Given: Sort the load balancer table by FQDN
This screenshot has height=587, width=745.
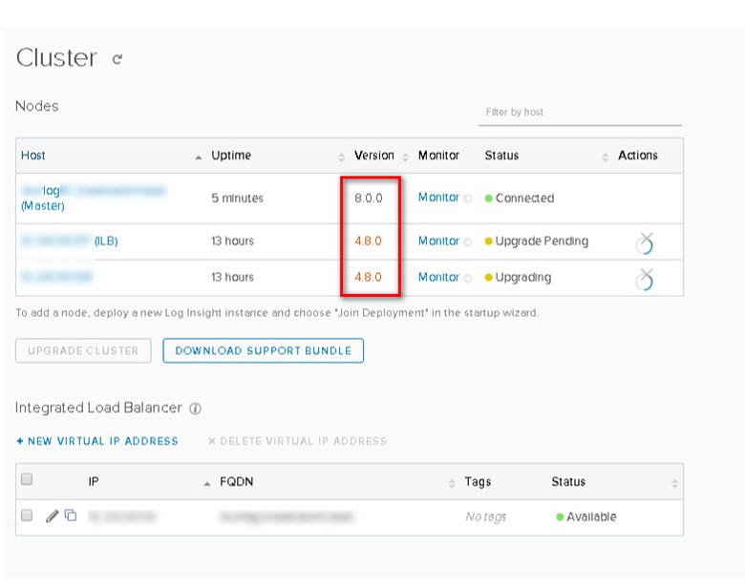Looking at the screenshot, I should point(207,483).
